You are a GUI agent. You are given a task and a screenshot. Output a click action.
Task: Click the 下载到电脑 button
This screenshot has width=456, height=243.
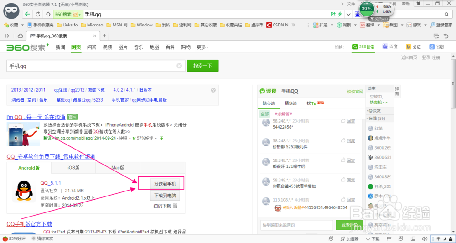[x=165, y=196]
